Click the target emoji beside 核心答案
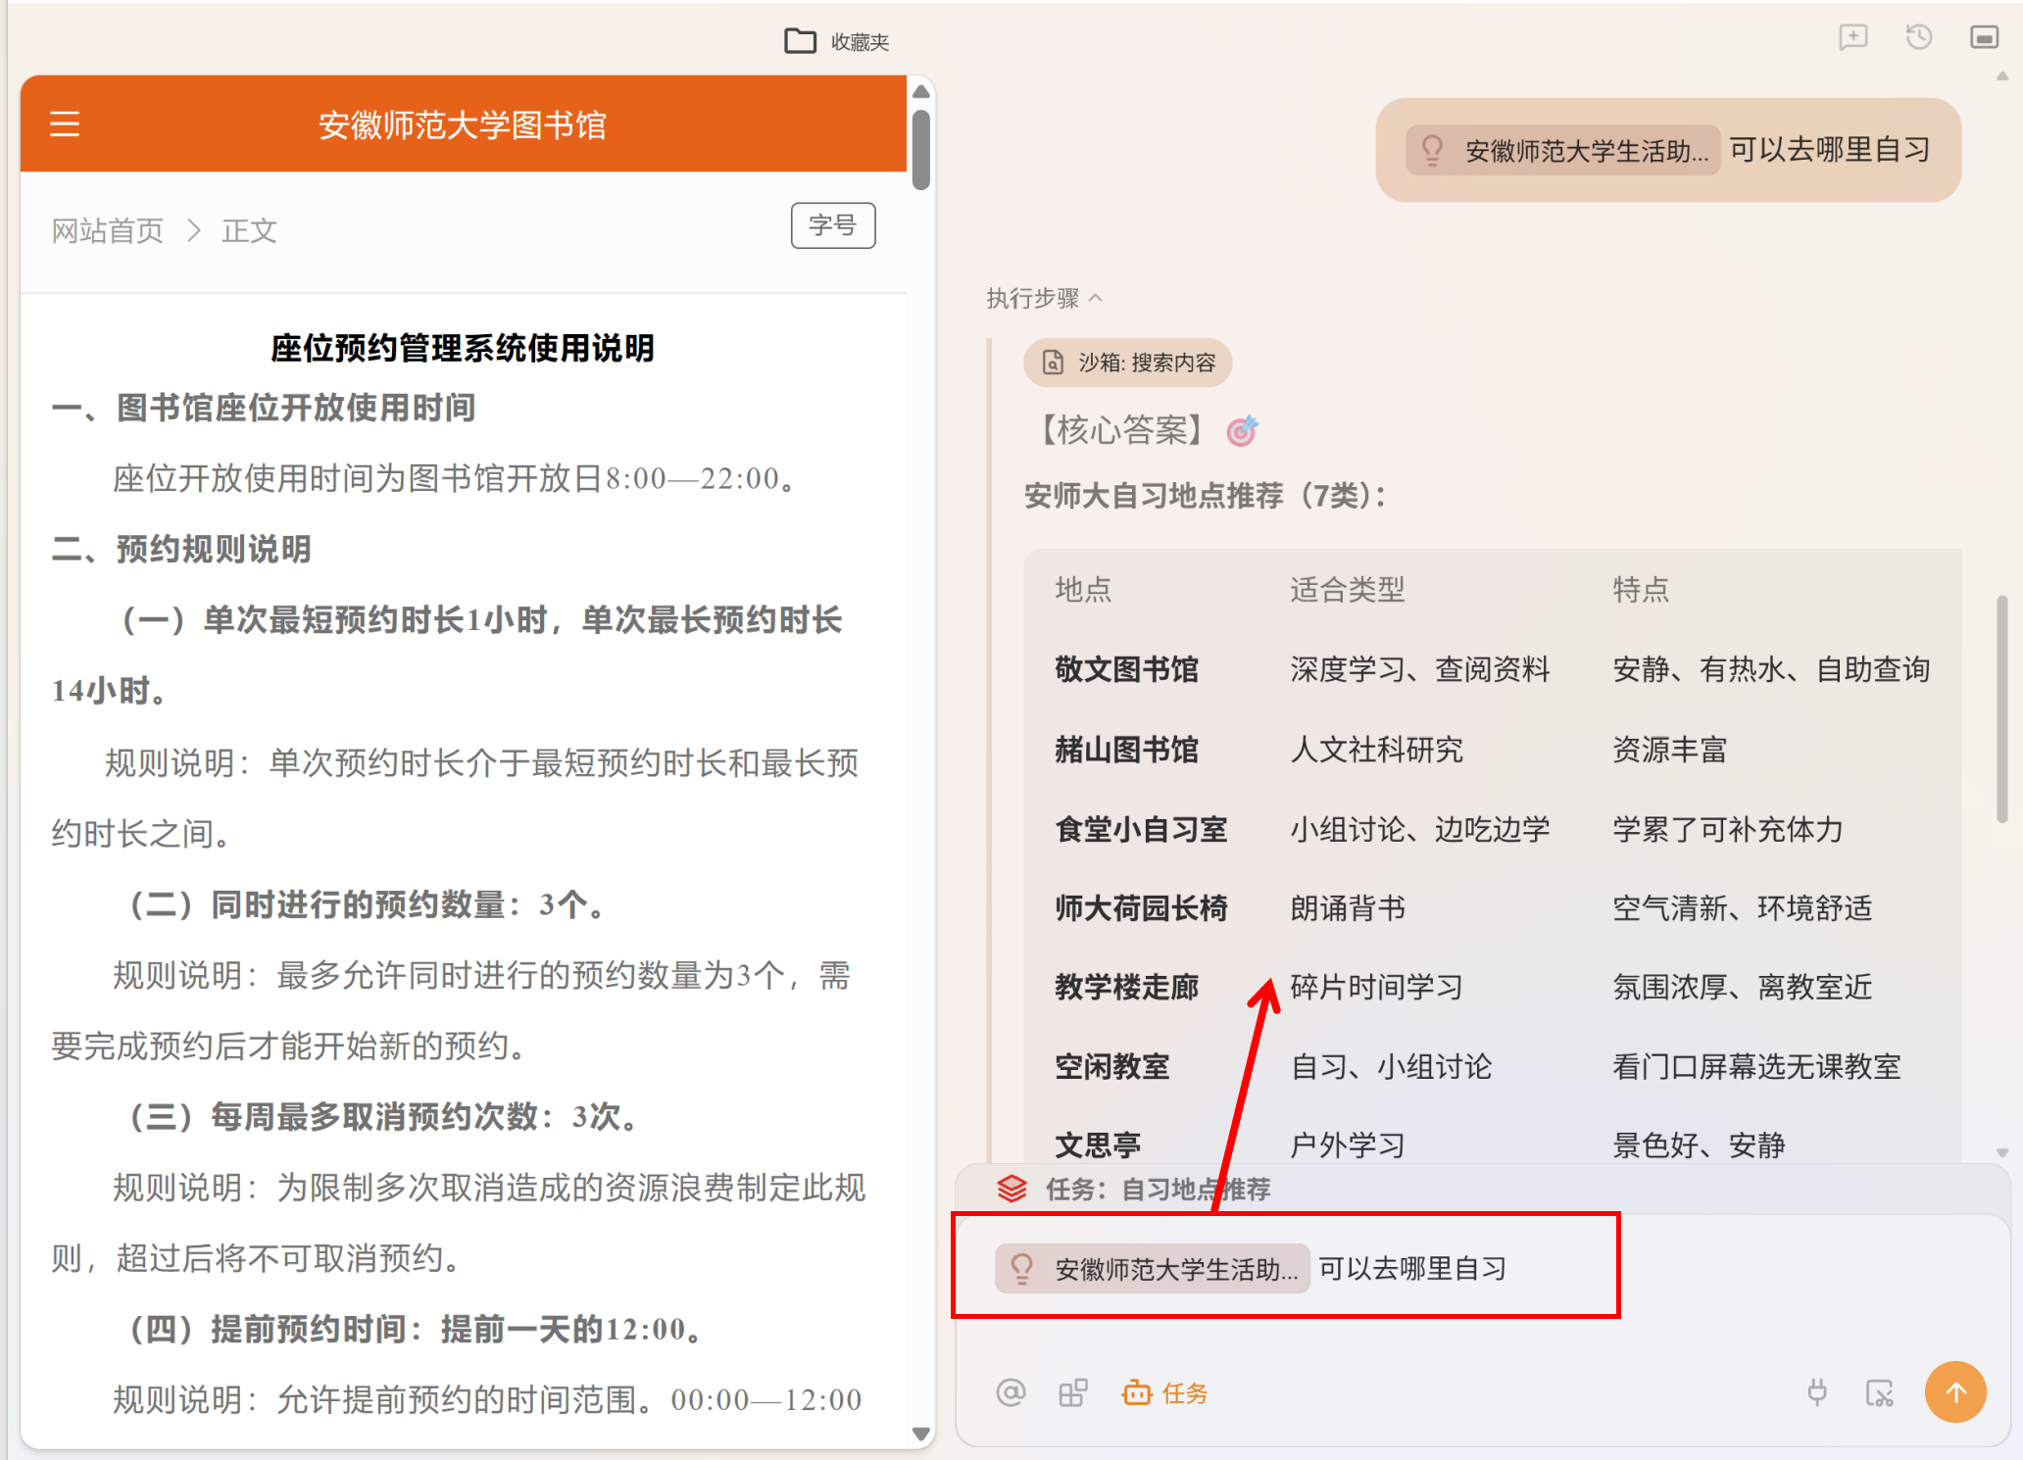 point(1242,430)
